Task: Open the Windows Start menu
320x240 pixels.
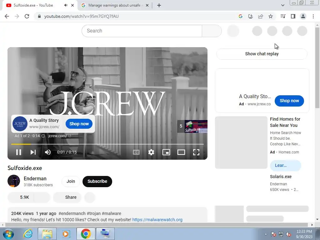Action: pos(8,234)
